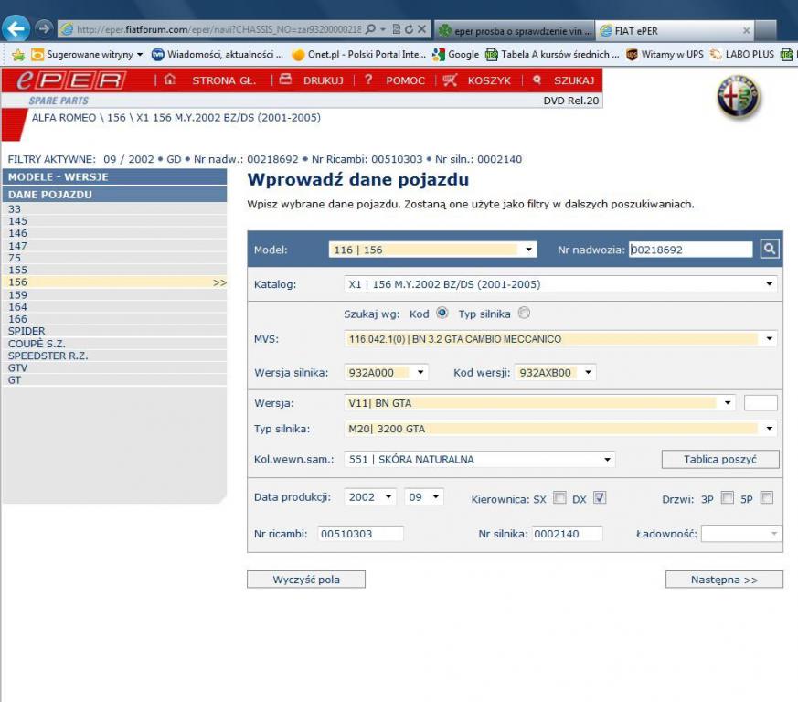This screenshot has width=798, height=702.
Task: Click the refresh icon in address bar
Action: coord(409,29)
